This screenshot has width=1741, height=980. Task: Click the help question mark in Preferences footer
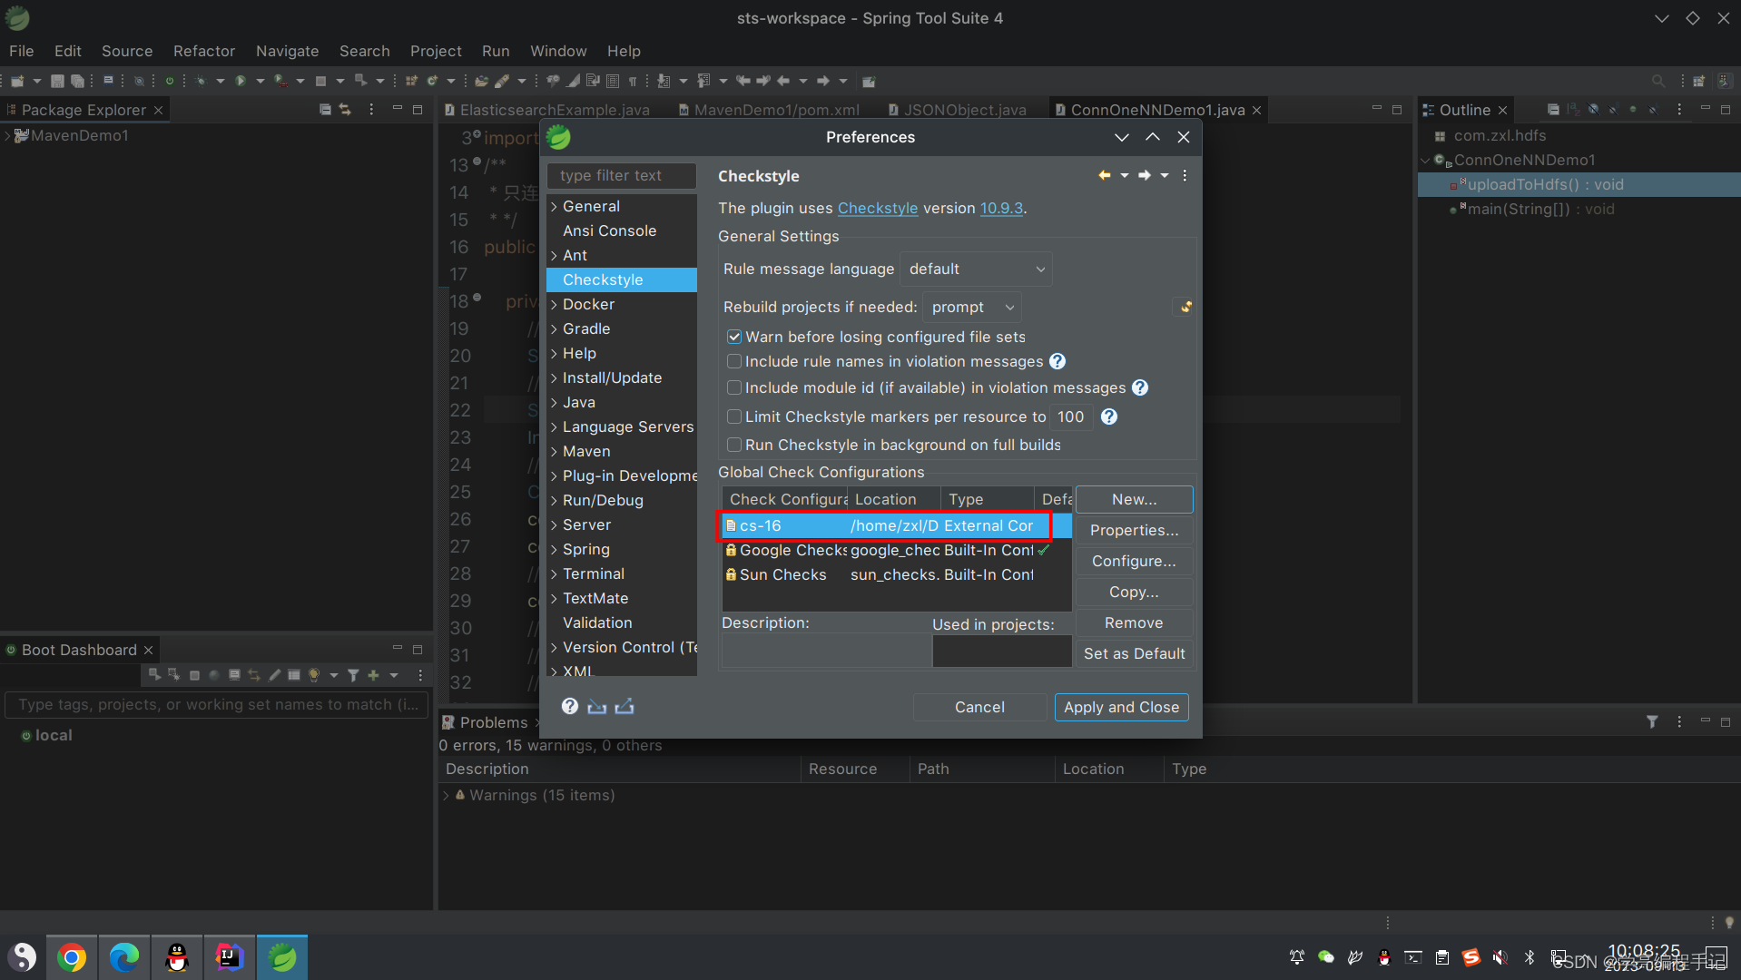[x=569, y=706]
